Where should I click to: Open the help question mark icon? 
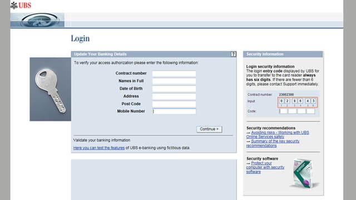[233, 54]
